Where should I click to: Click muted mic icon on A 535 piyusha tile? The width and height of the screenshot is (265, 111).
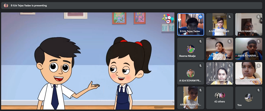229,66
